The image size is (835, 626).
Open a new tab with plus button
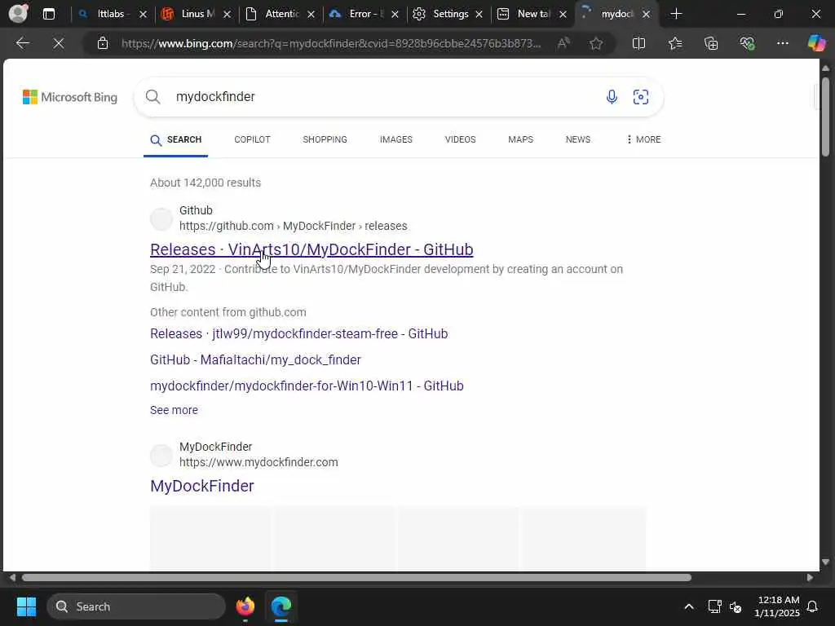[676, 14]
